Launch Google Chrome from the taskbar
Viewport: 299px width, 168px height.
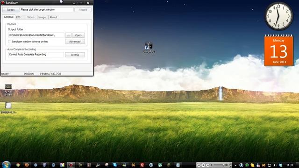point(18,165)
